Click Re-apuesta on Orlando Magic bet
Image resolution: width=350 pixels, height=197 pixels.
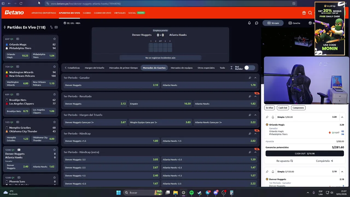click(x=284, y=161)
